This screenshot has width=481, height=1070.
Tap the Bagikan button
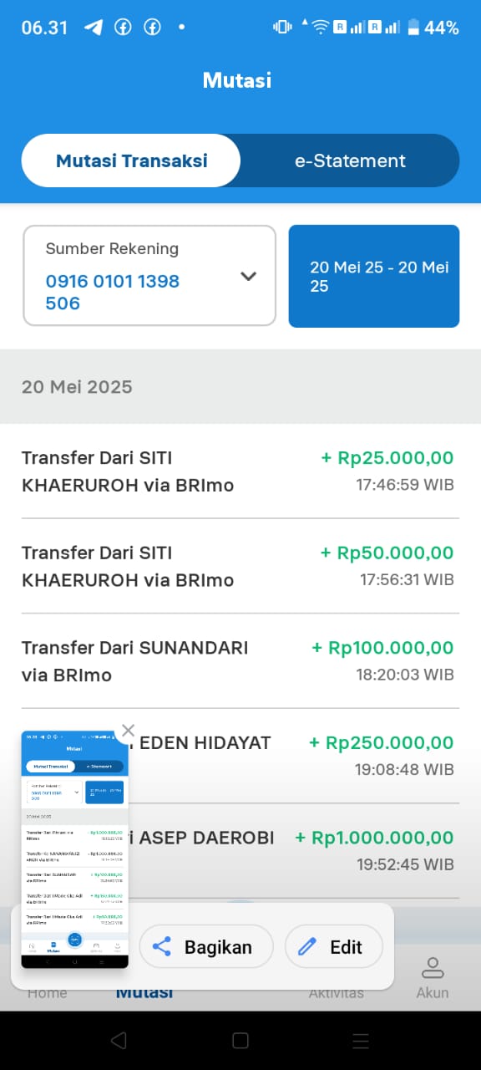coord(206,947)
